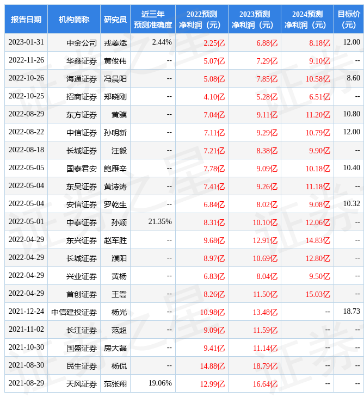Click institution name 首创证券
364x397 pixels.
point(82,294)
